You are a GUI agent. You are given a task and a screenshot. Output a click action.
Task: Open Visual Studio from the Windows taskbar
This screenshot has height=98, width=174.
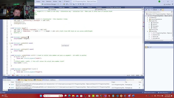105,96
